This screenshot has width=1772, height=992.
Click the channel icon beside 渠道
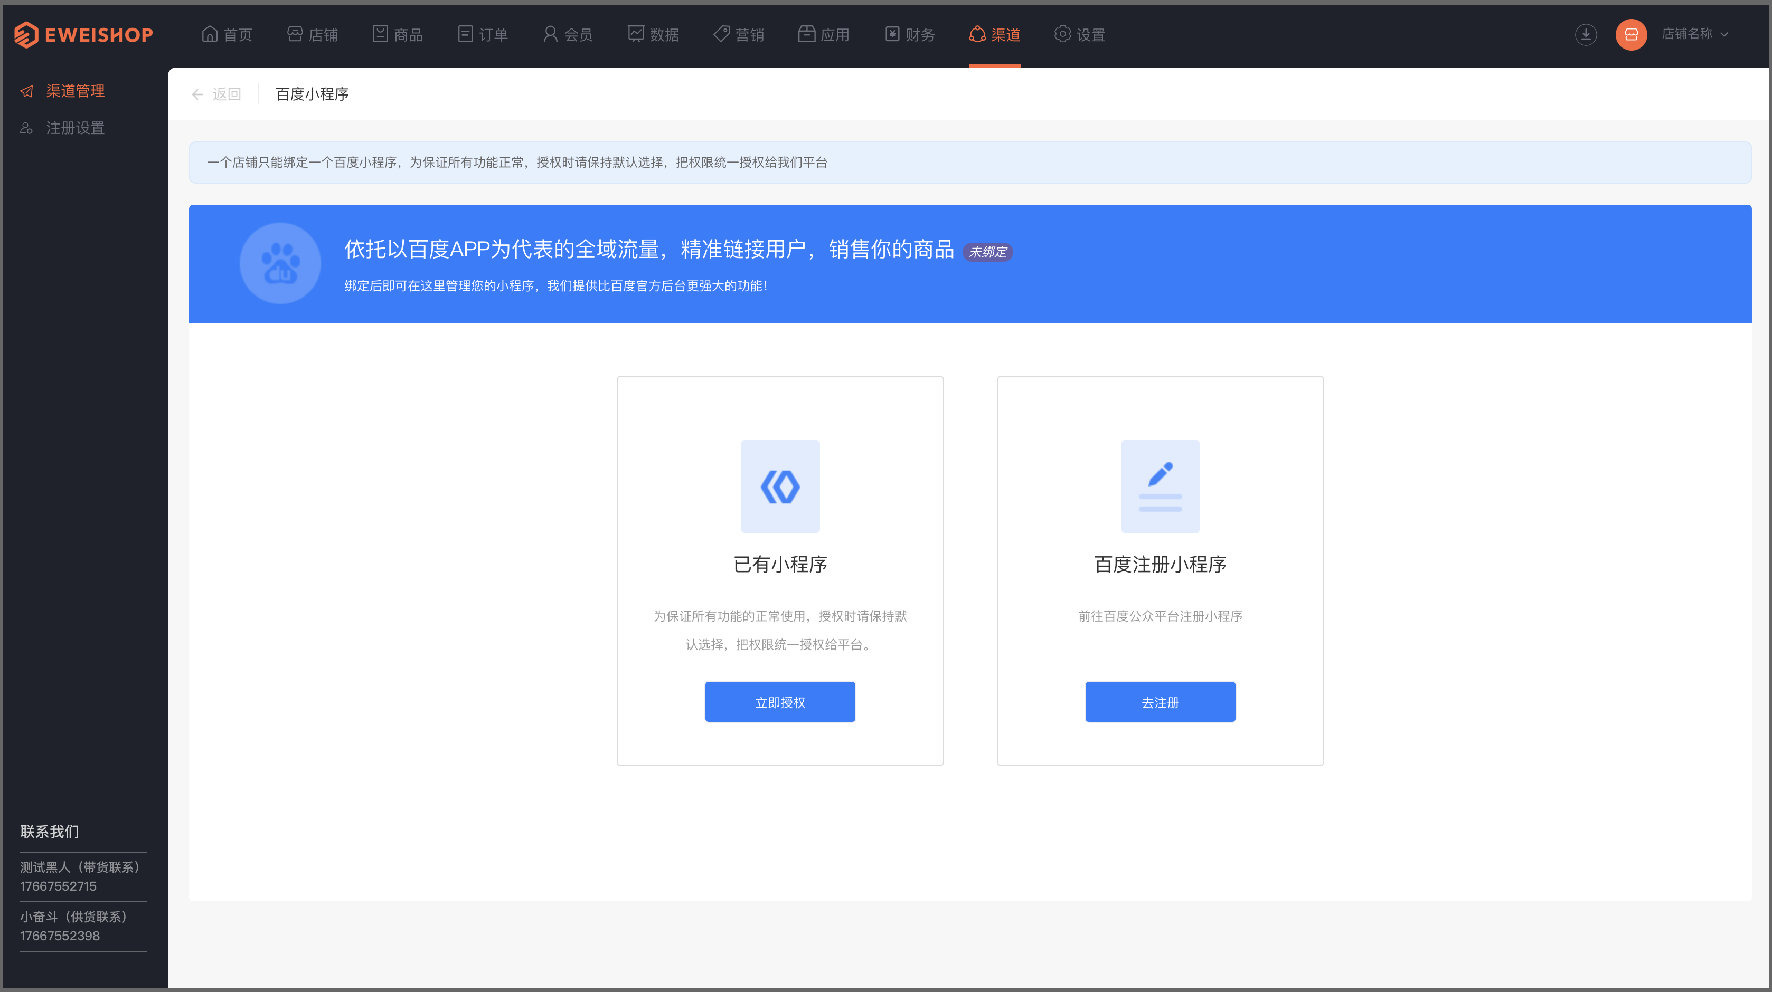977,34
